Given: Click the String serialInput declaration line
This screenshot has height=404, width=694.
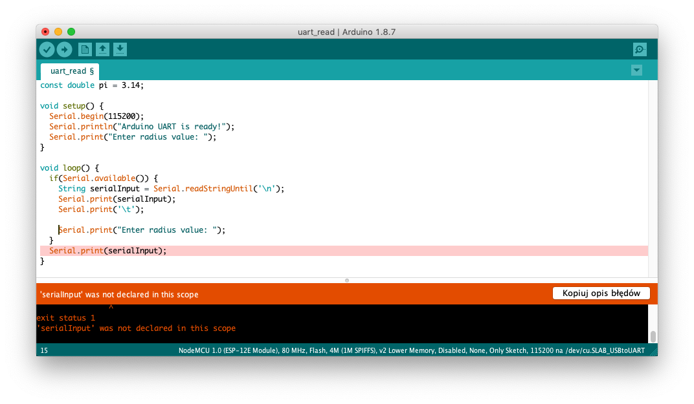Looking at the screenshot, I should click(171, 189).
